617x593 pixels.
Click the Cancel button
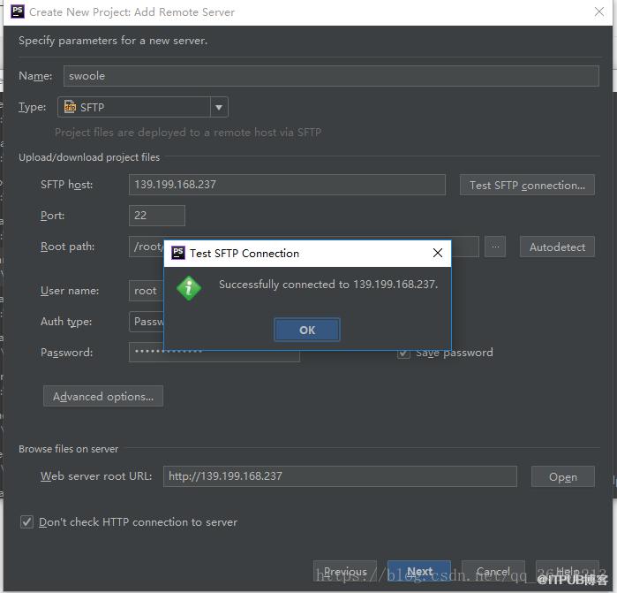[493, 571]
